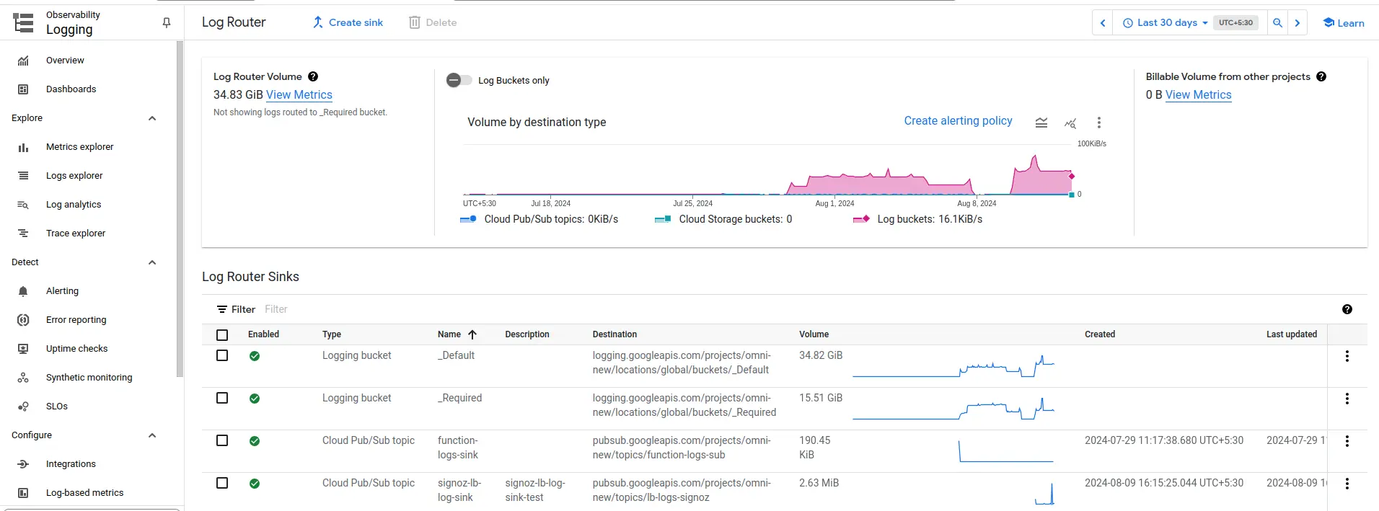Click the Cloud Pub/Sub topics legend item
Image resolution: width=1379 pixels, height=511 pixels.
tap(539, 219)
